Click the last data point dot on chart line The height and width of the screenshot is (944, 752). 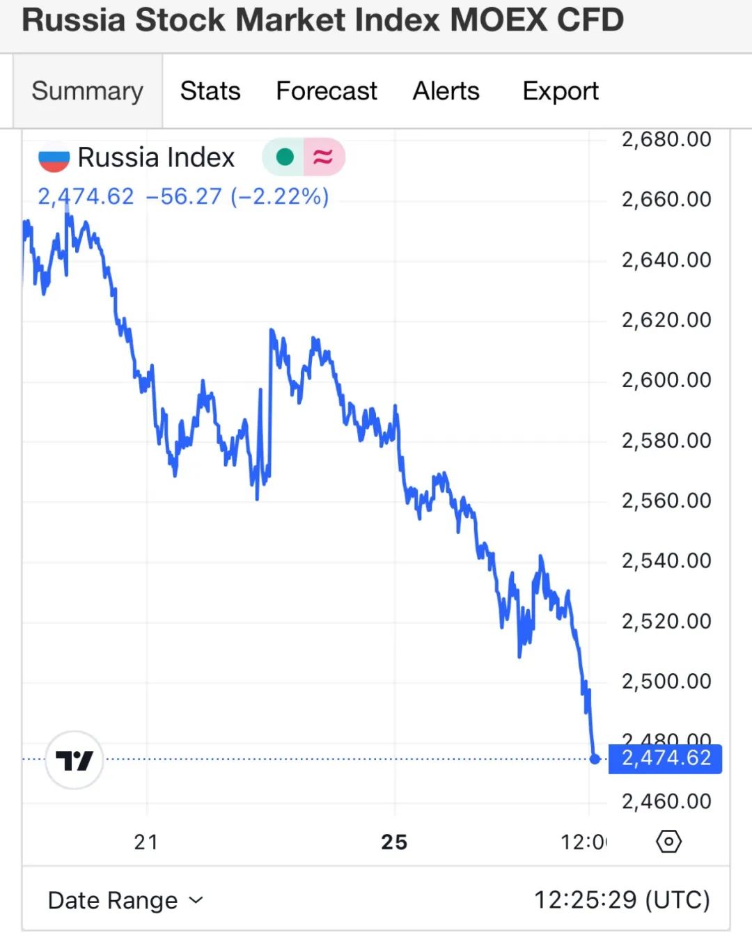595,759
